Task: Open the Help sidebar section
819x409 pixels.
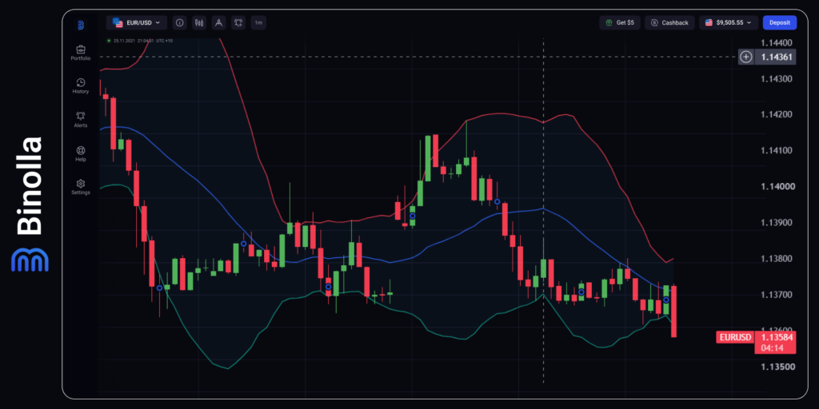Action: click(x=81, y=154)
